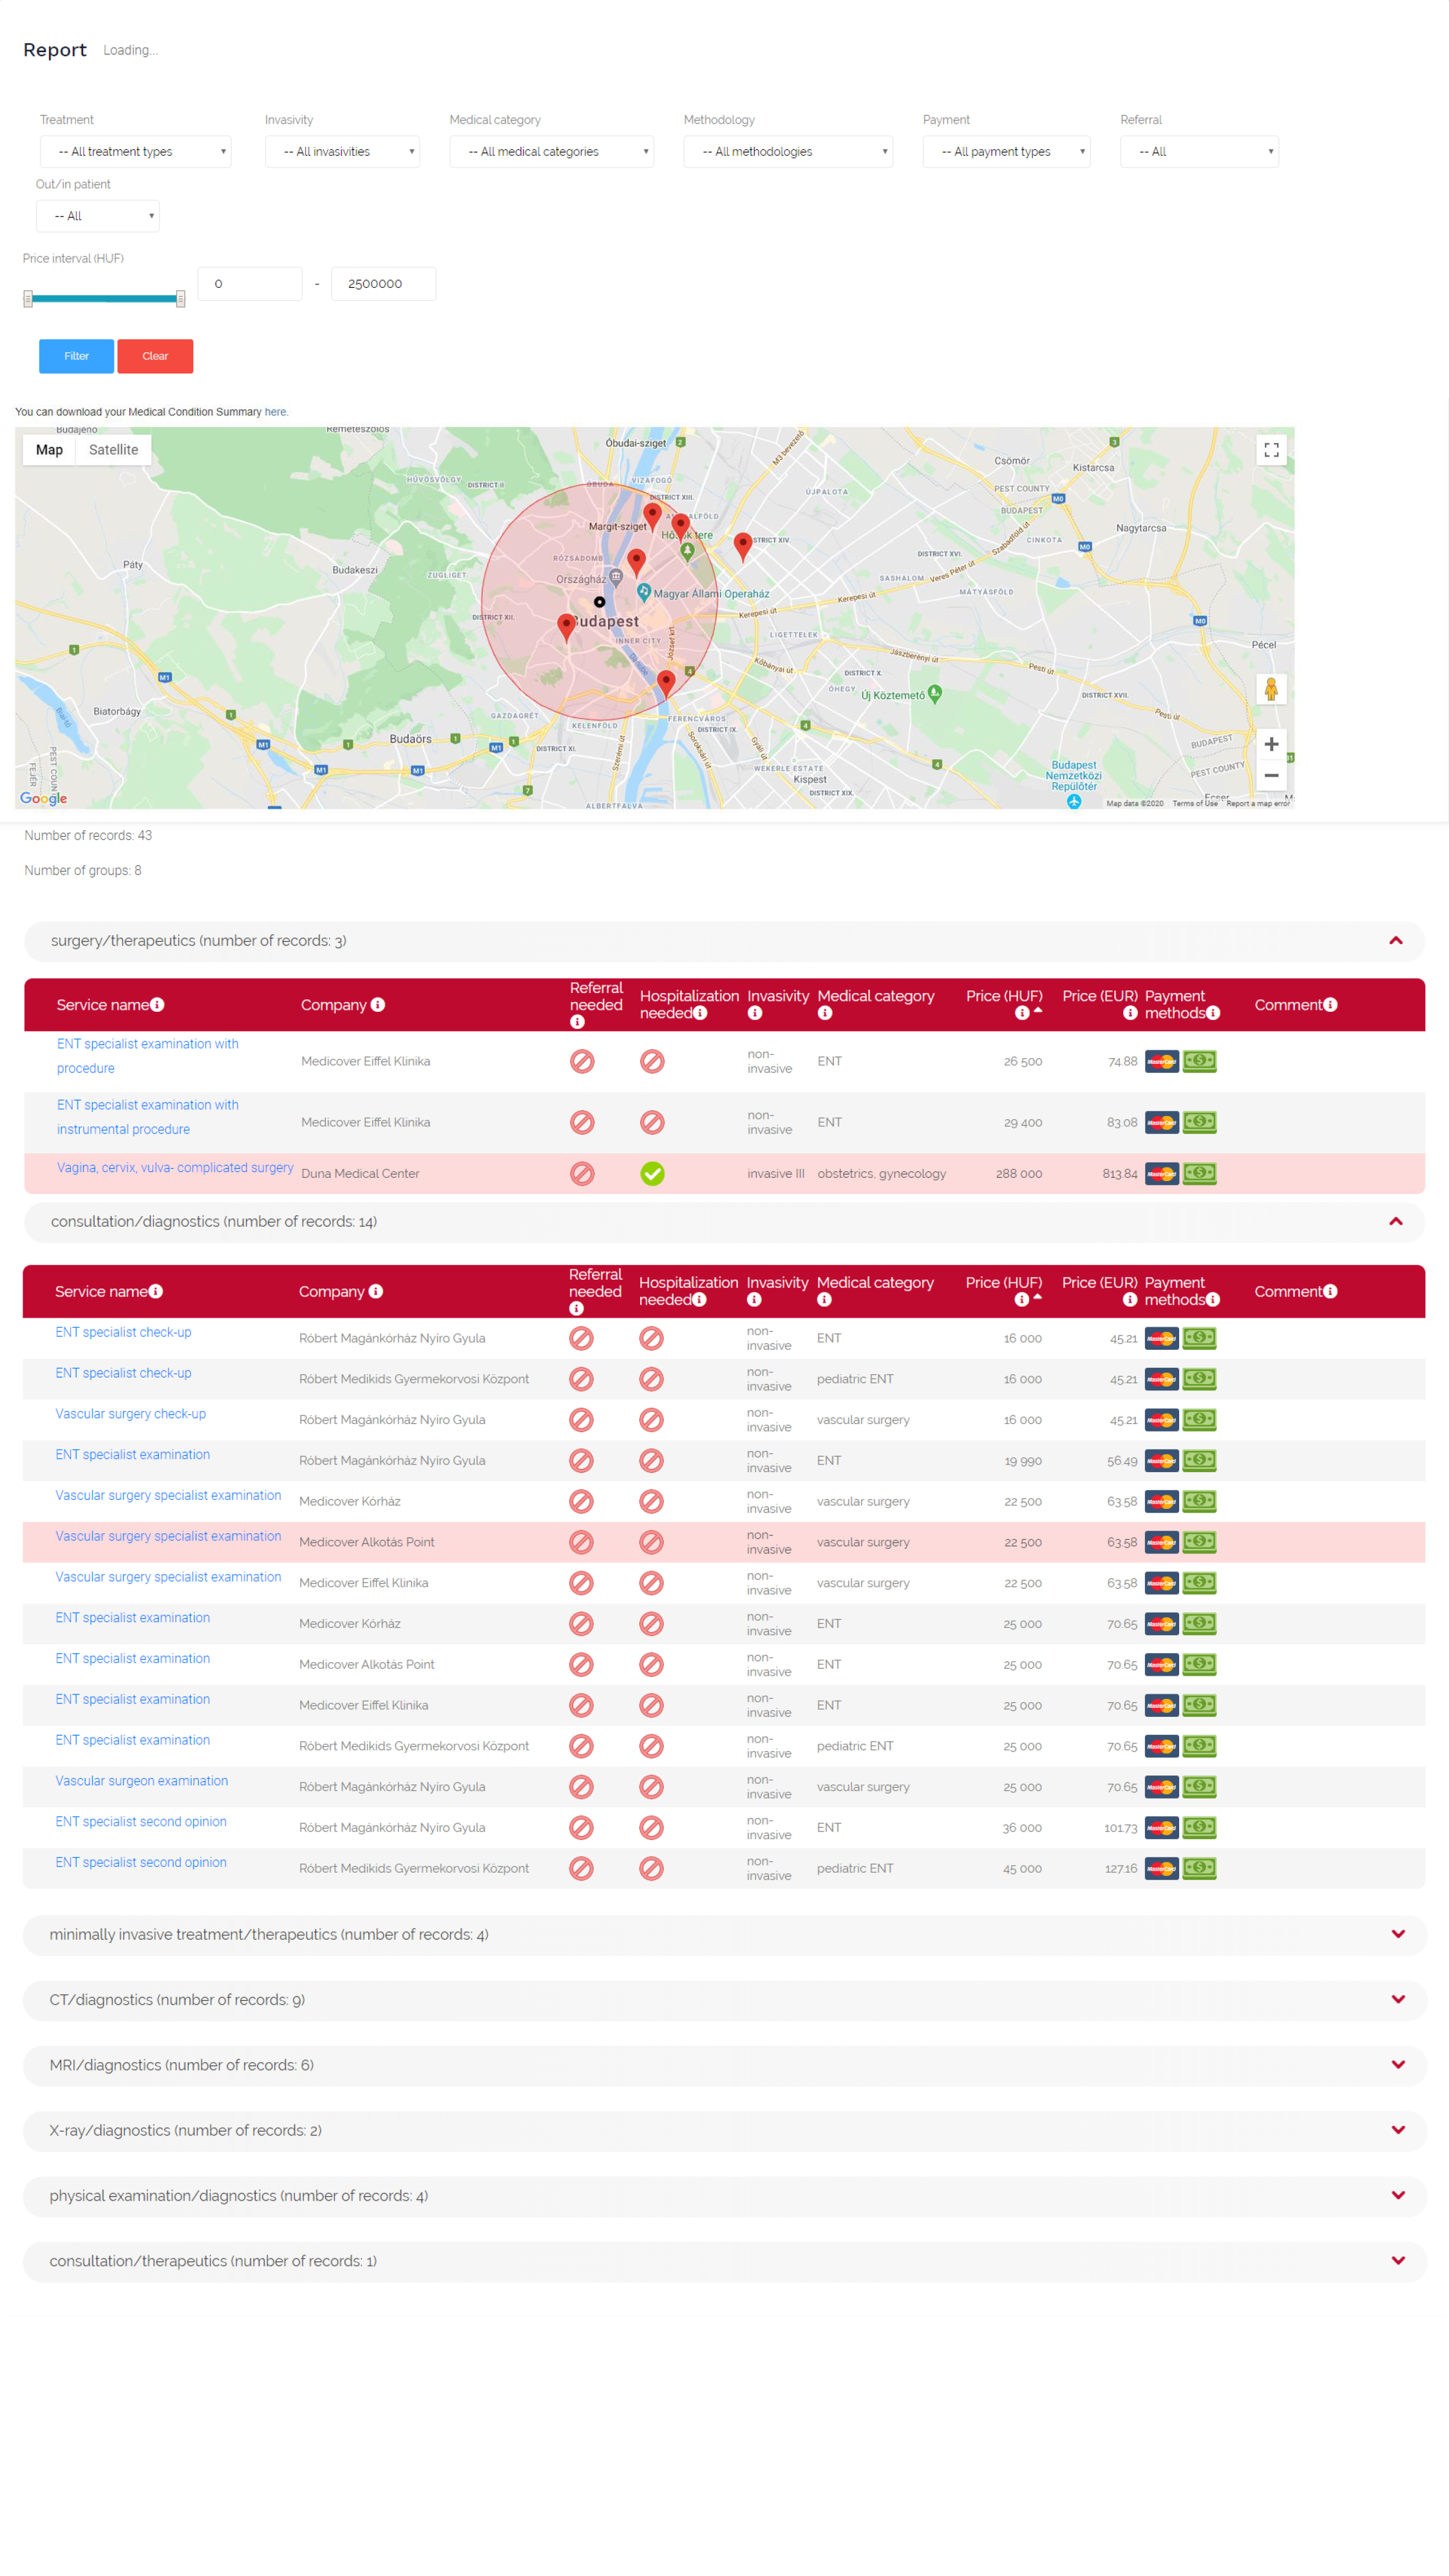Click the price slider right handle
Screen dimensions: 1449x2576
(180, 298)
